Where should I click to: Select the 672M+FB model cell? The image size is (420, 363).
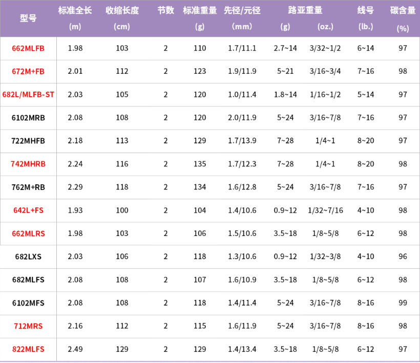[x=28, y=72]
